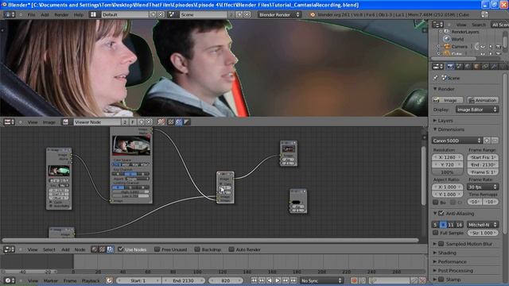Click the End: 2130 frame field
This screenshot has width=509, height=286.
point(184,280)
